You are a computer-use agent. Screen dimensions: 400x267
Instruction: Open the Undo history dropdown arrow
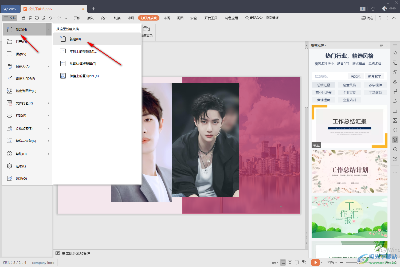pos(54,18)
